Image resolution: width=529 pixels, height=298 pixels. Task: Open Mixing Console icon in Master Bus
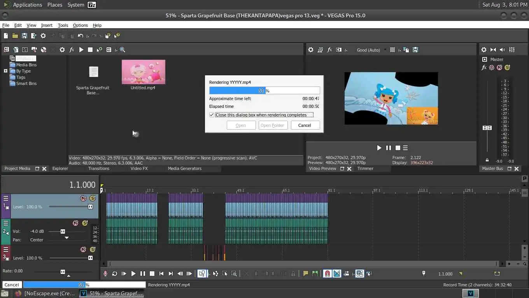[x=512, y=50]
